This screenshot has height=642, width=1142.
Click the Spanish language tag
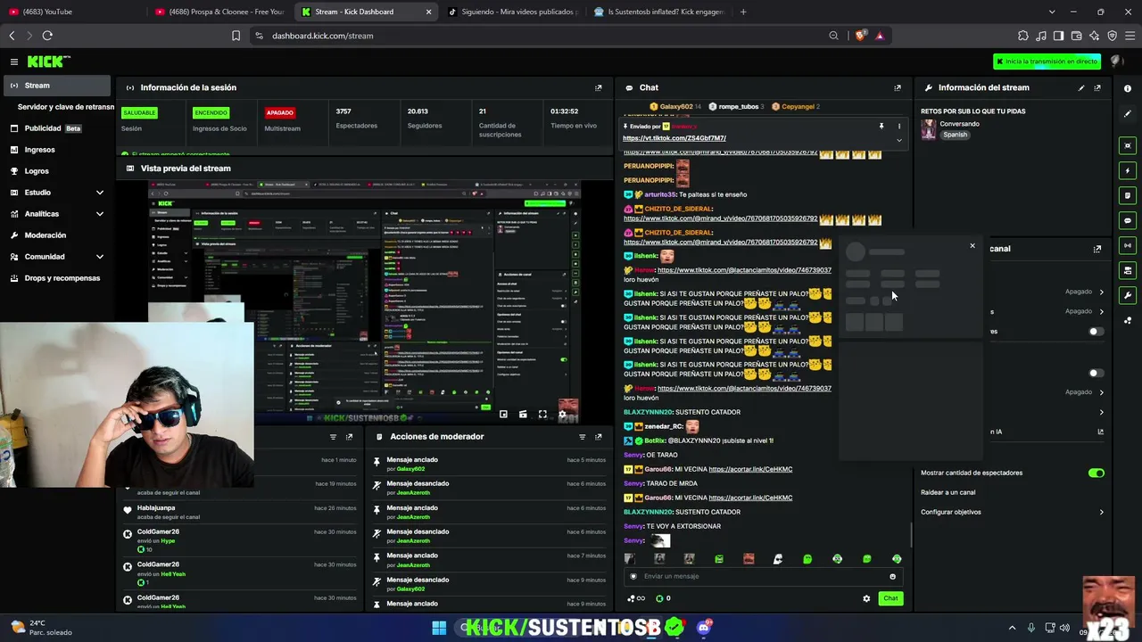click(956, 135)
